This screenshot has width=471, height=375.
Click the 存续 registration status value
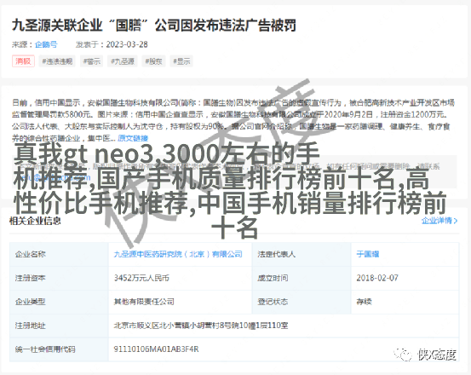click(x=364, y=302)
